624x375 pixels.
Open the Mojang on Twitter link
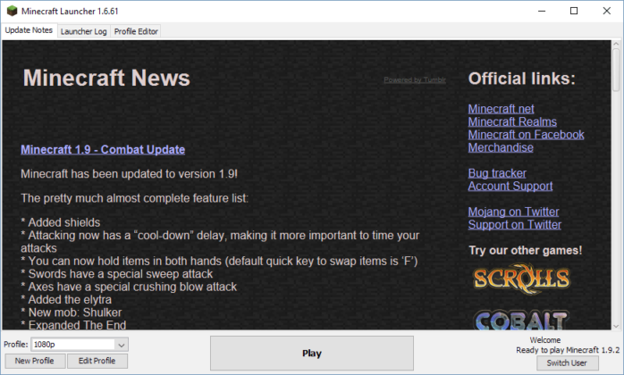513,212
